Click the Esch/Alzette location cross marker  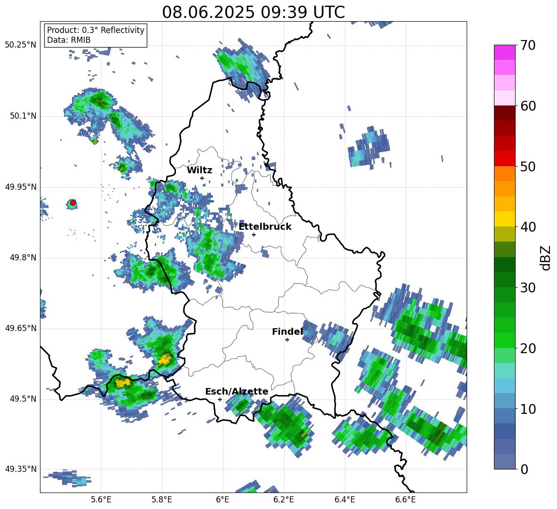[220, 399]
